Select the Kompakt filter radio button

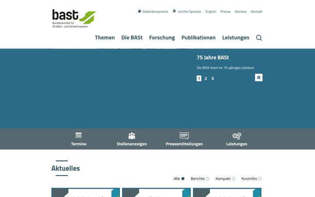pos(233,179)
